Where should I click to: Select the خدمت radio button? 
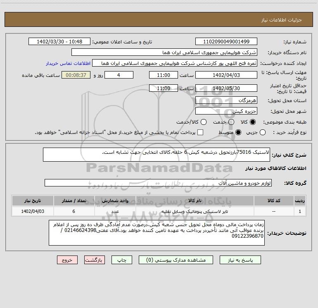coord(231,122)
